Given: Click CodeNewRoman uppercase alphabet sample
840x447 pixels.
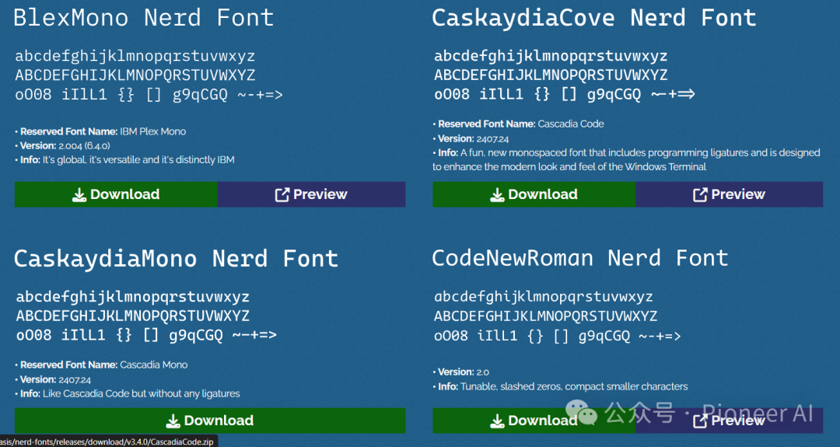Looking at the screenshot, I should tap(546, 316).
